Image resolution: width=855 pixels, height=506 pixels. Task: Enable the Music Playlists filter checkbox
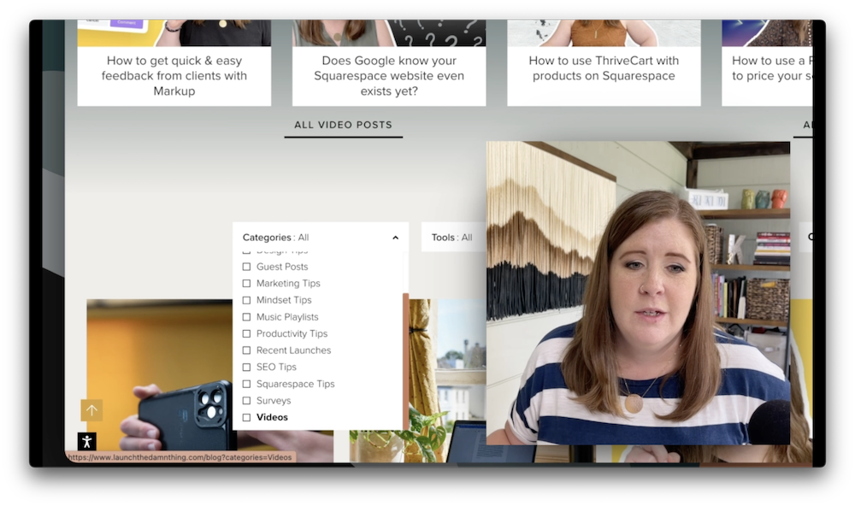click(246, 317)
